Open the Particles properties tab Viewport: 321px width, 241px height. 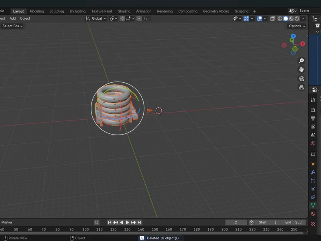(x=313, y=181)
